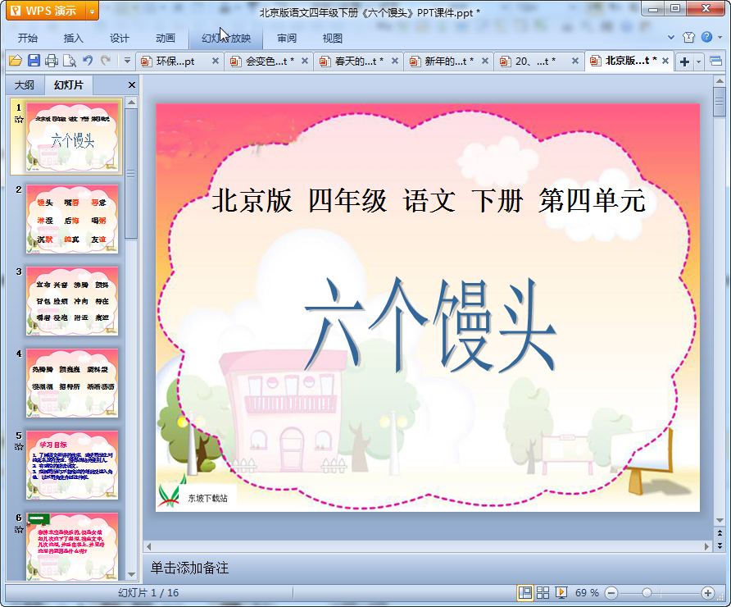Switch to the 20、...t document tab
This screenshot has height=607, width=731.
(x=535, y=62)
